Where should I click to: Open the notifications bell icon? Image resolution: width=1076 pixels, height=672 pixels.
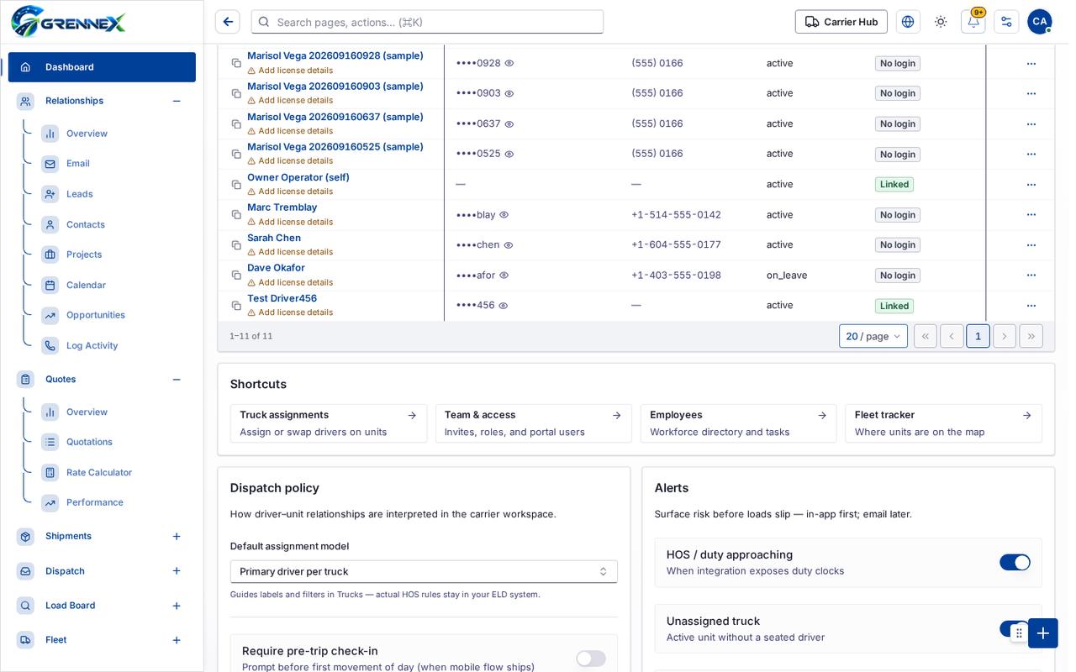coord(973,22)
